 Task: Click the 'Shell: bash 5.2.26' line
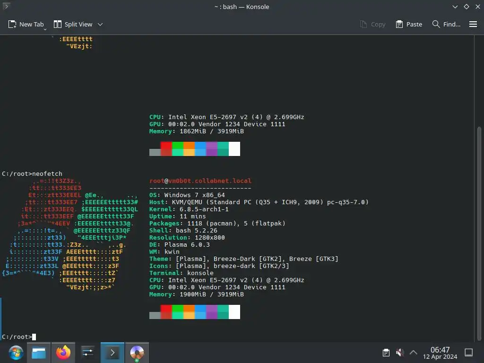click(183, 231)
